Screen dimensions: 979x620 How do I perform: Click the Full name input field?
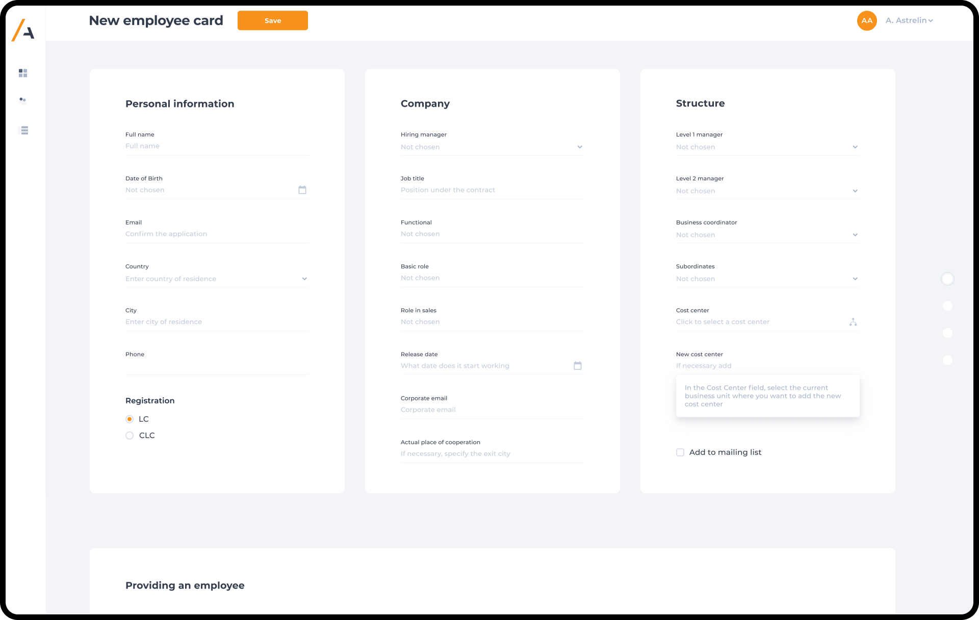(217, 146)
